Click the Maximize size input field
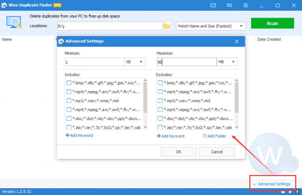The height and width of the screenshot is (195, 302). coord(186,62)
